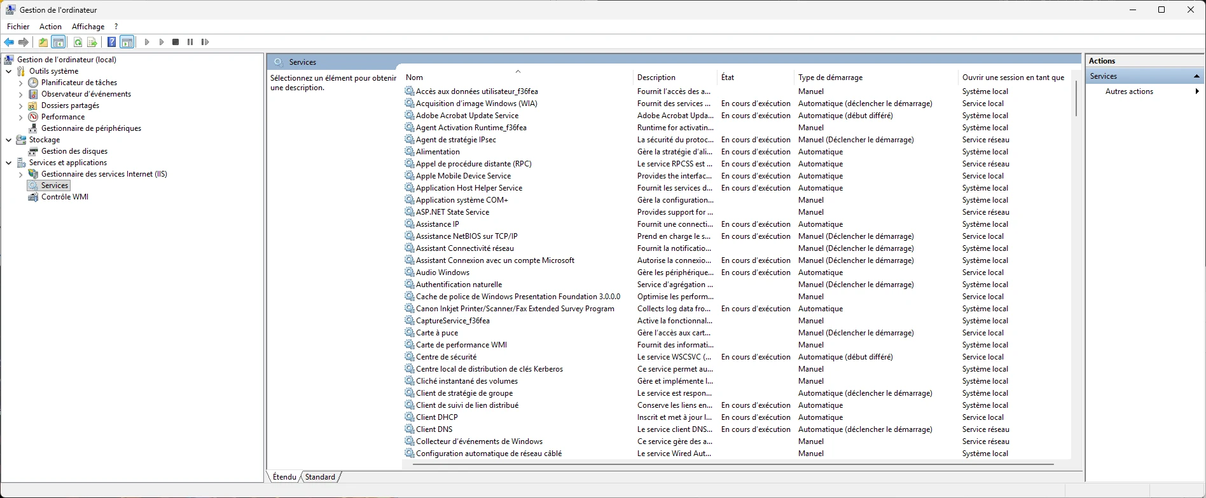
Task: Go back using the blue Back arrow
Action: (x=9, y=42)
